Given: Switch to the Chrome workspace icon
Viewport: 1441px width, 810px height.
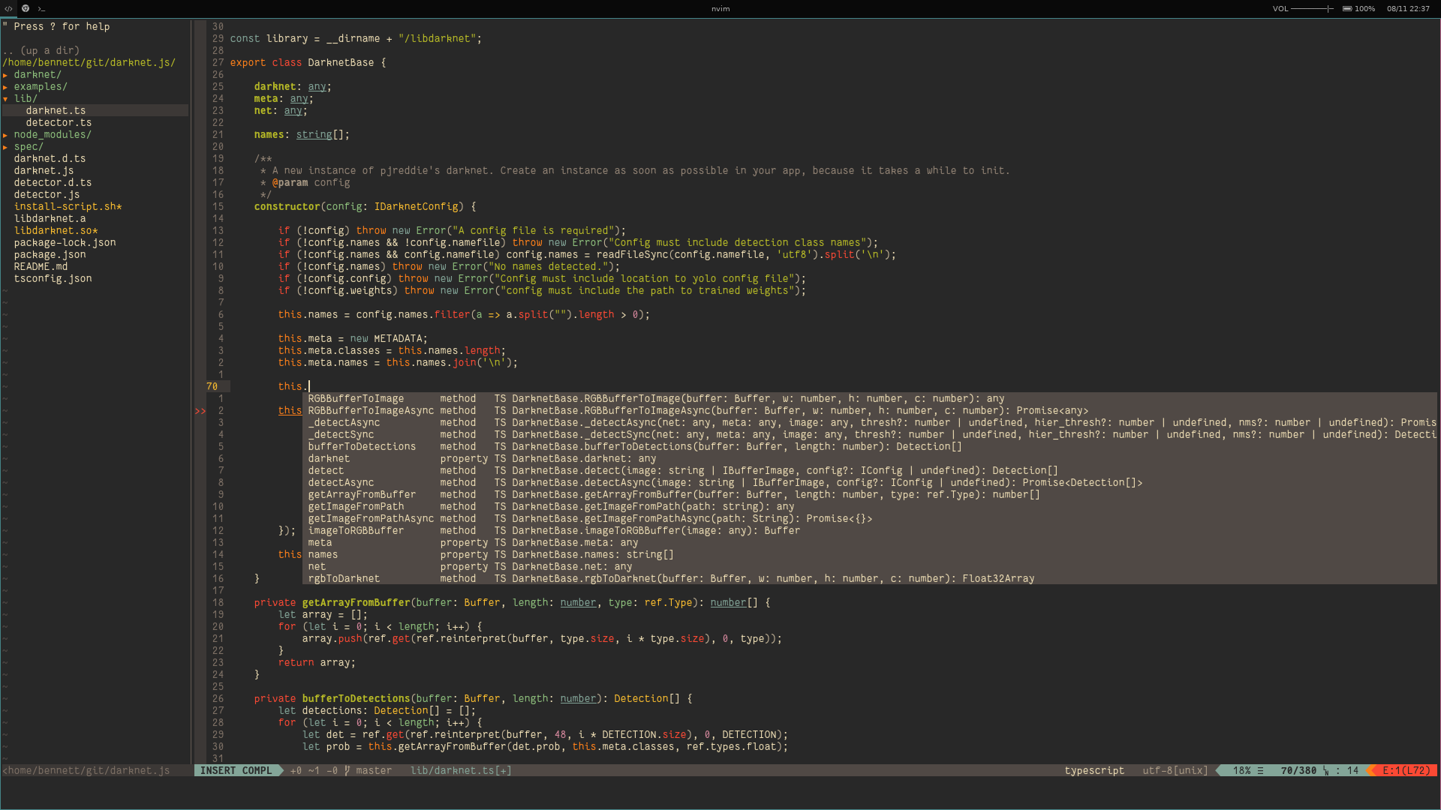Looking at the screenshot, I should pos(26,9).
